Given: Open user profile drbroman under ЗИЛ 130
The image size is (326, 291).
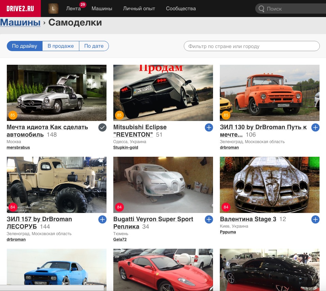Looking at the screenshot, I should click(x=229, y=147).
